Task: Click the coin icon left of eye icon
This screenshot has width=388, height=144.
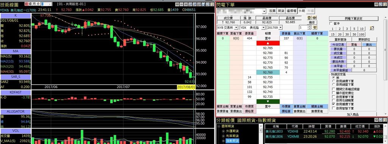Action: pos(309,18)
